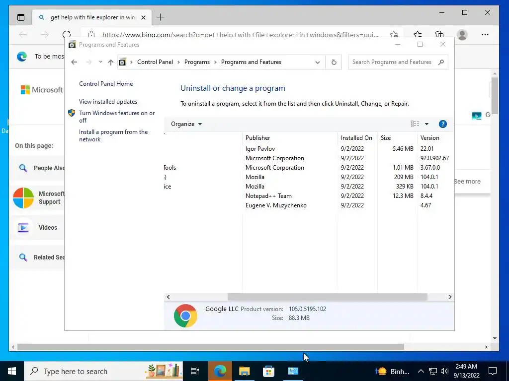This screenshot has width=509, height=381.
Task: Open Edge profile avatar
Action: [x=462, y=35]
